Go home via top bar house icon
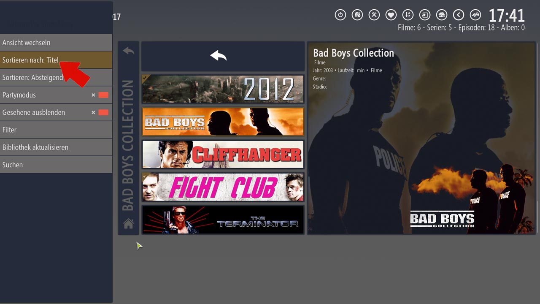Viewport: 540px width, 304px height. click(x=441, y=15)
